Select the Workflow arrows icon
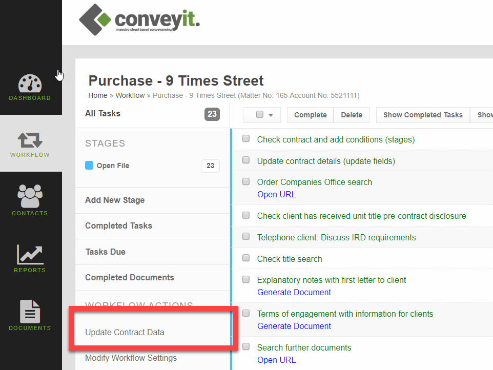 click(30, 140)
